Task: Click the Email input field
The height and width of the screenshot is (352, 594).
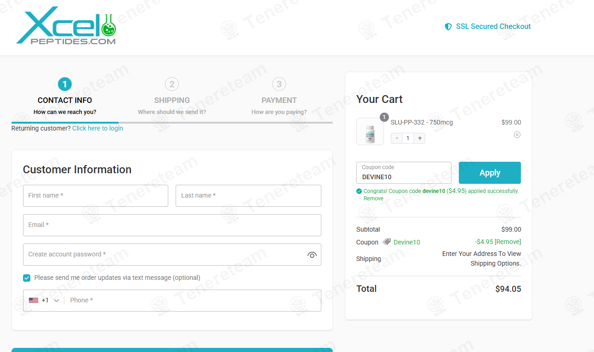Action: pos(172,225)
